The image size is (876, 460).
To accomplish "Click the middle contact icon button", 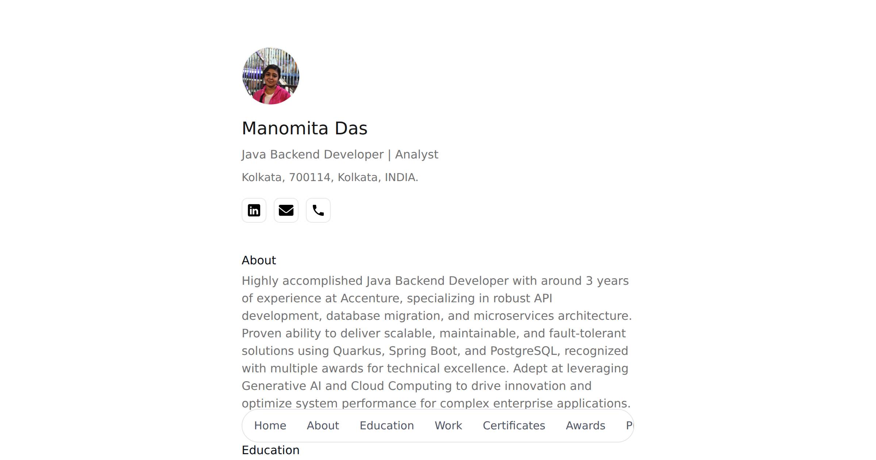I will click(286, 210).
